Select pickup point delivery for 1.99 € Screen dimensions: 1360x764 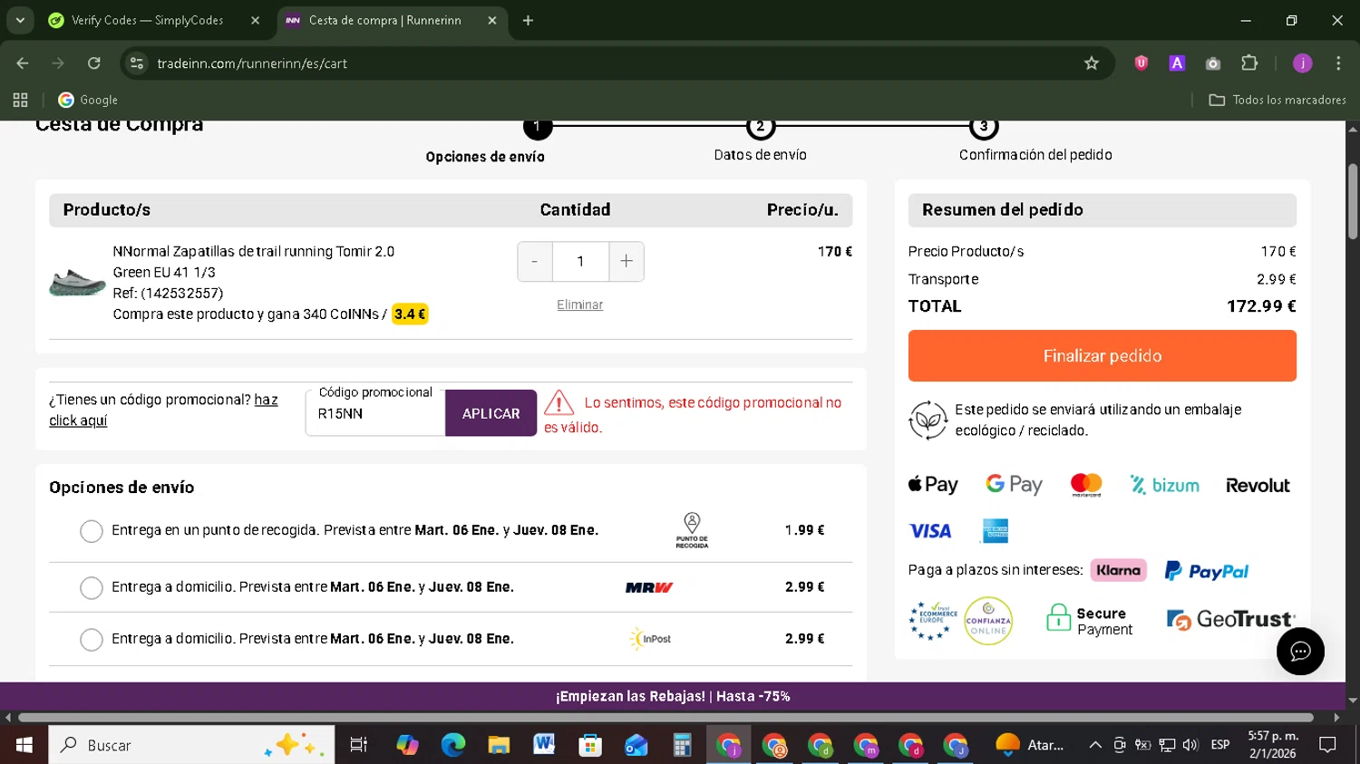point(92,531)
